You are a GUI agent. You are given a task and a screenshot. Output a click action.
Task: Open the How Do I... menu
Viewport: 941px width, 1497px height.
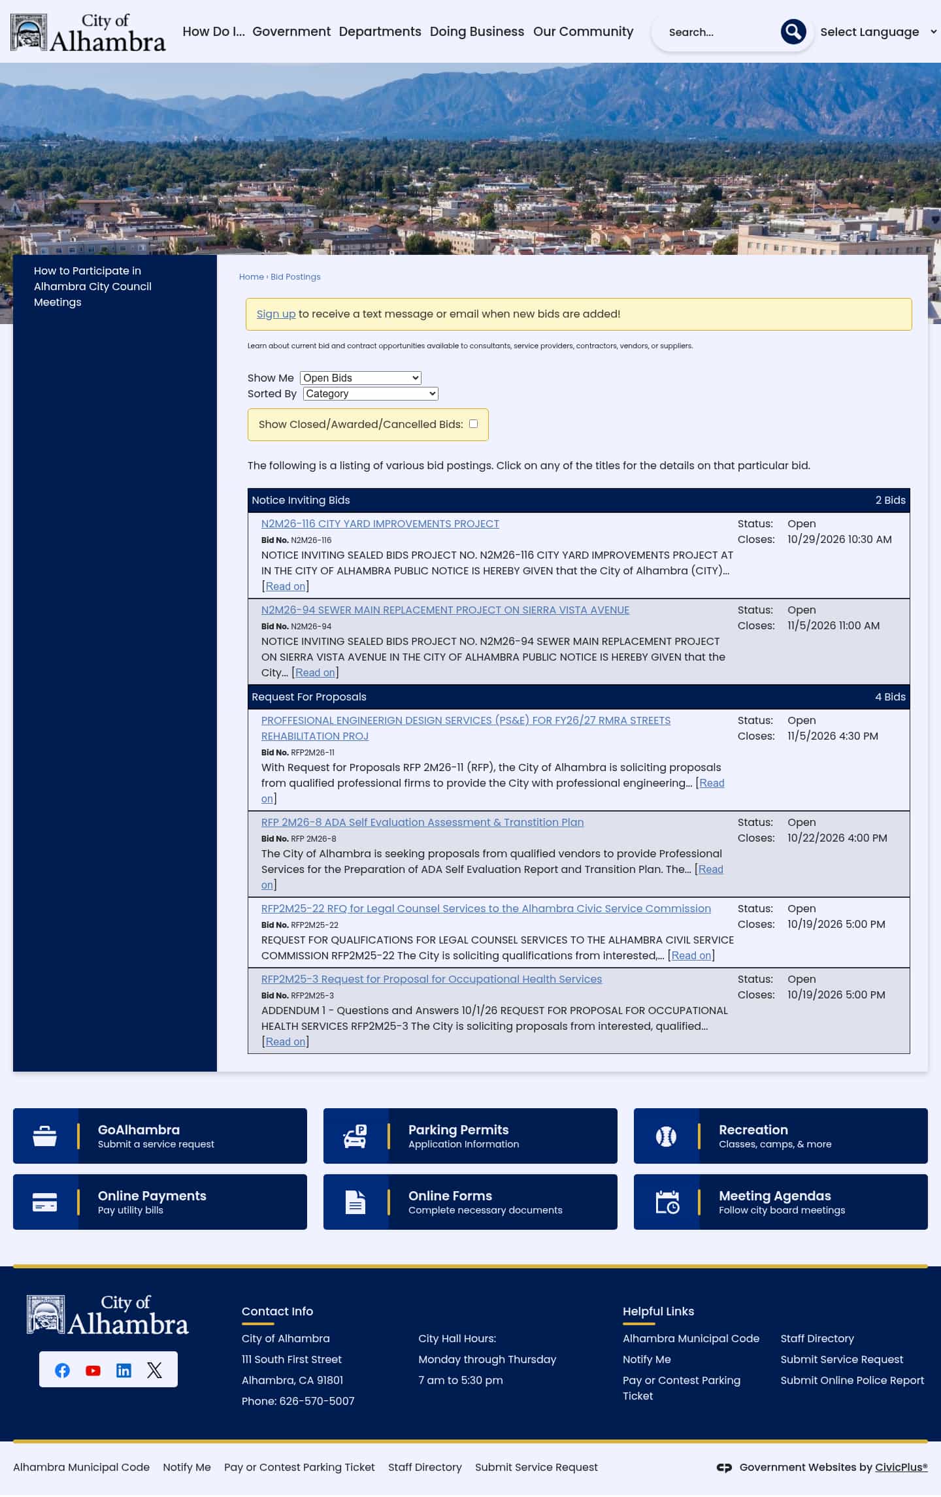click(214, 31)
